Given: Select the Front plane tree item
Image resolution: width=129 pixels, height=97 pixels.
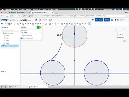Looking at the screenshot, I should tap(7, 40).
